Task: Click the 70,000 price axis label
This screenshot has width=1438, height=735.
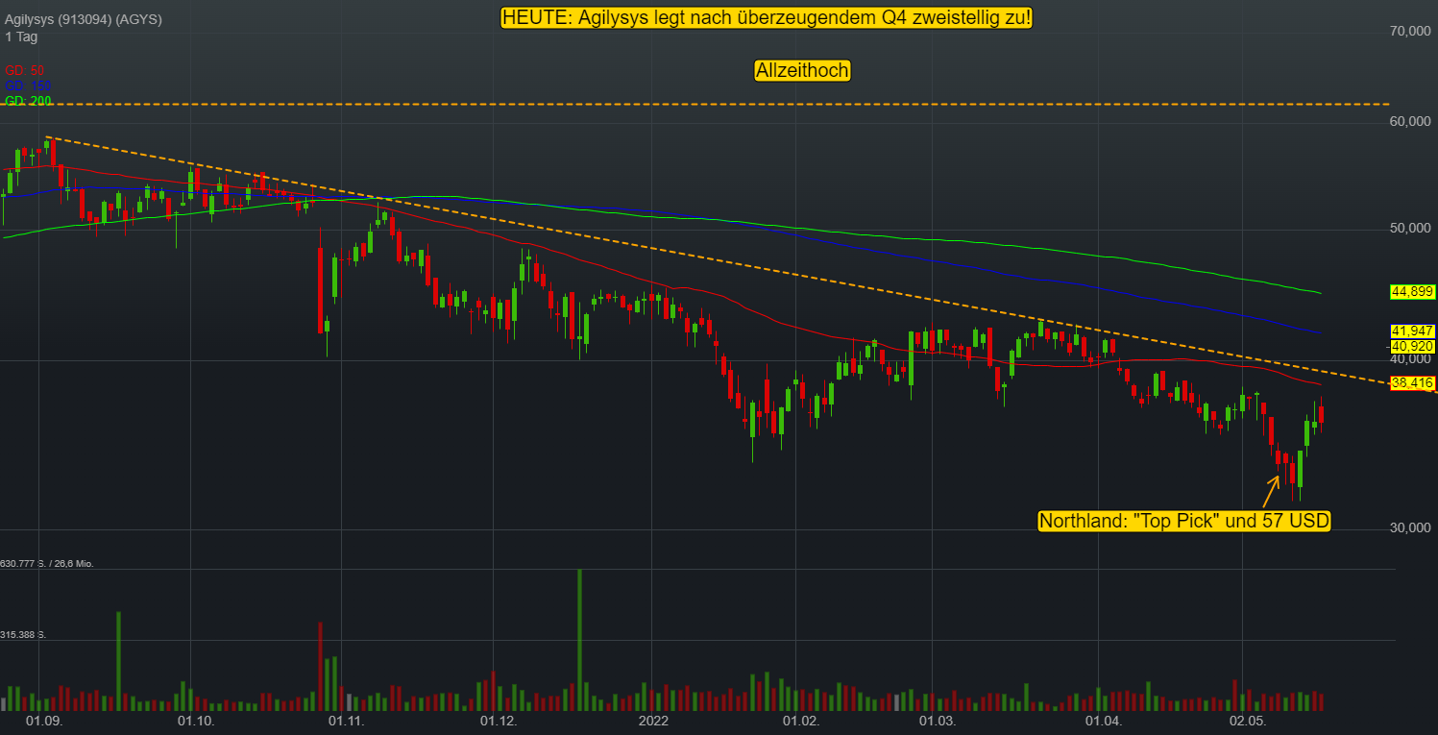Action: 1410,32
